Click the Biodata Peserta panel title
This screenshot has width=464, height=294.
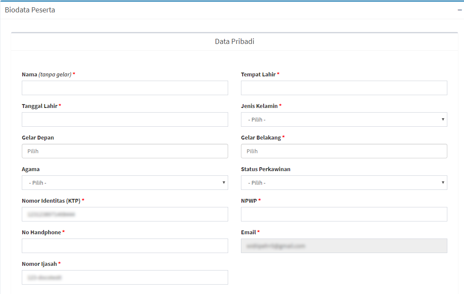tap(30, 10)
